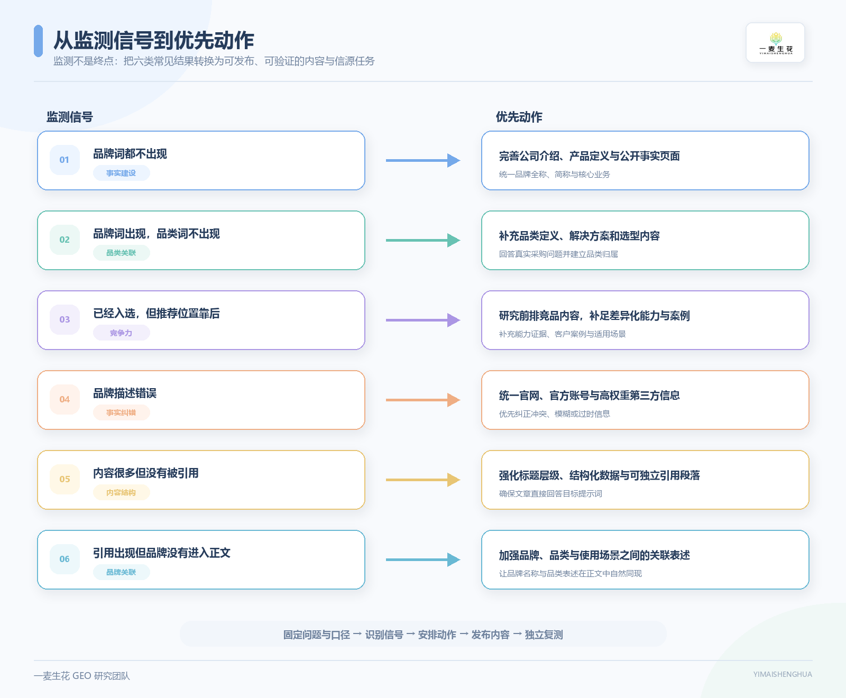The height and width of the screenshot is (698, 846).
Task: Select the 01 number badge
Action: [65, 160]
